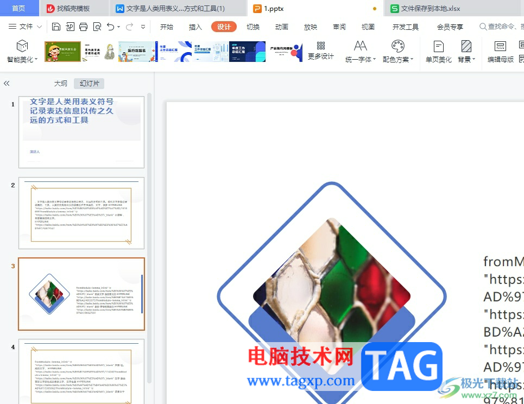
Task: Switch to the 首页 home tab
Action: click(18, 8)
